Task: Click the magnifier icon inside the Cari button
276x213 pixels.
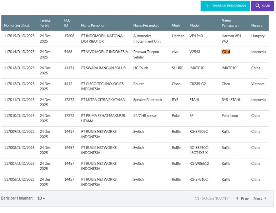Action: tap(258, 6)
